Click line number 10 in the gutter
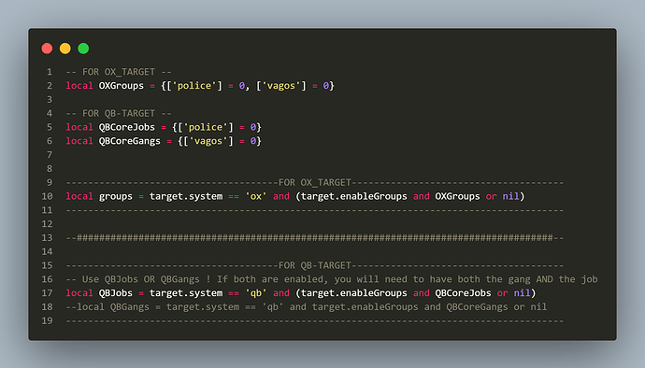 (47, 196)
